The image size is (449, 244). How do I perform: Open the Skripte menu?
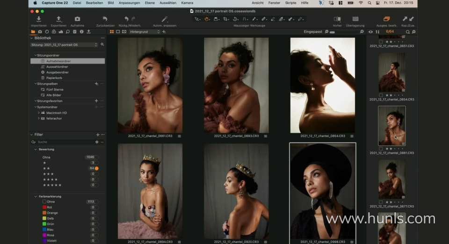290,3
